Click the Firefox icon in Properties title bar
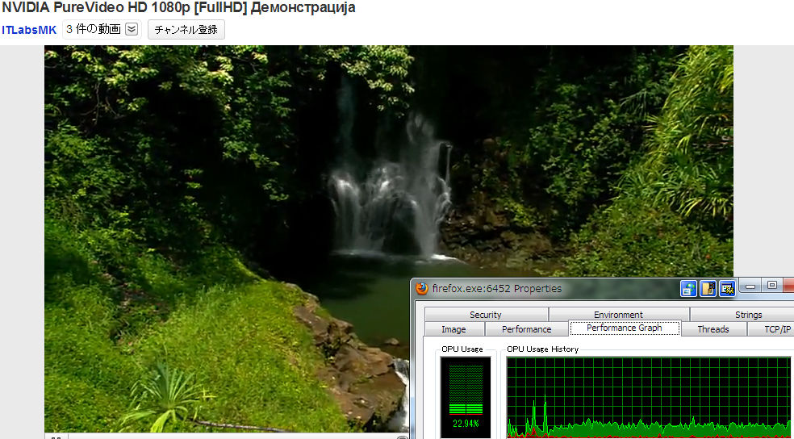794x439 pixels. [x=422, y=289]
